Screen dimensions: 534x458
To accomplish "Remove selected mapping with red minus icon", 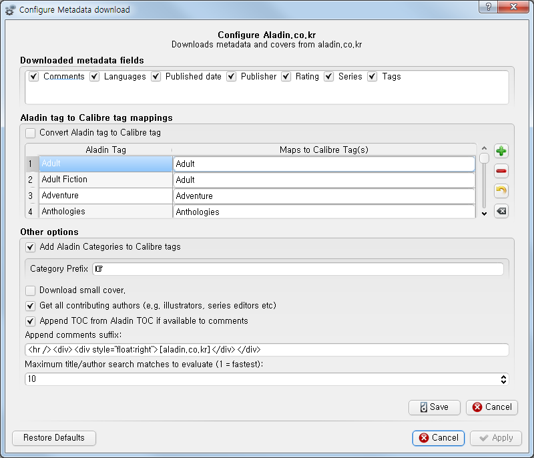I will click(501, 171).
